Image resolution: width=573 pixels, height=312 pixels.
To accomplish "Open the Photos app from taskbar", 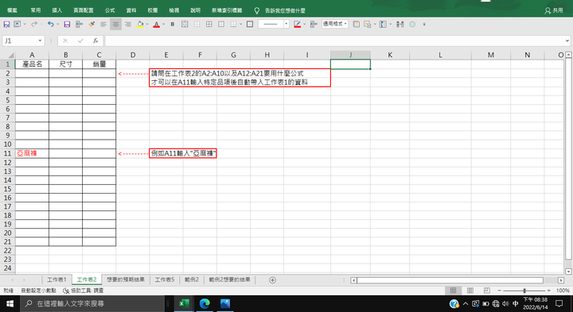I will coord(225,303).
